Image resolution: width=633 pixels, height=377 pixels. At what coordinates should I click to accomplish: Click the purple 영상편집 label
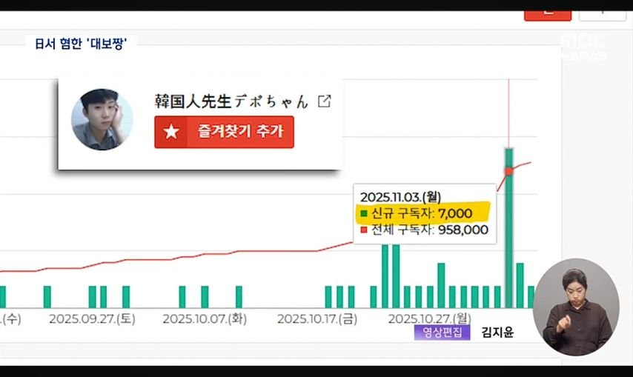point(442,333)
